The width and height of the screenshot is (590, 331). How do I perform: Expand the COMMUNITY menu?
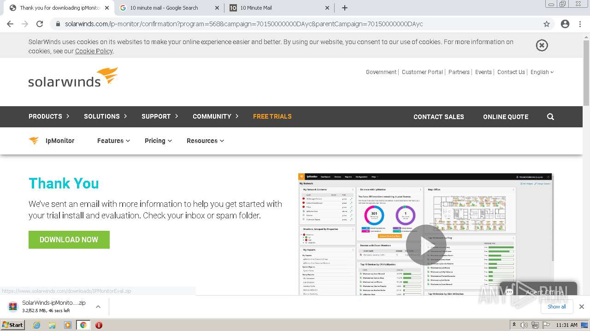click(x=215, y=116)
